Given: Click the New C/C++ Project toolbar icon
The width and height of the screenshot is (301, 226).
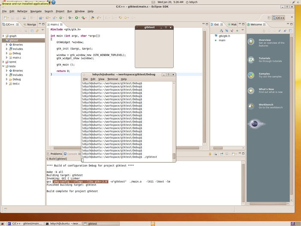Looking at the screenshot, I should [x=40, y=18].
